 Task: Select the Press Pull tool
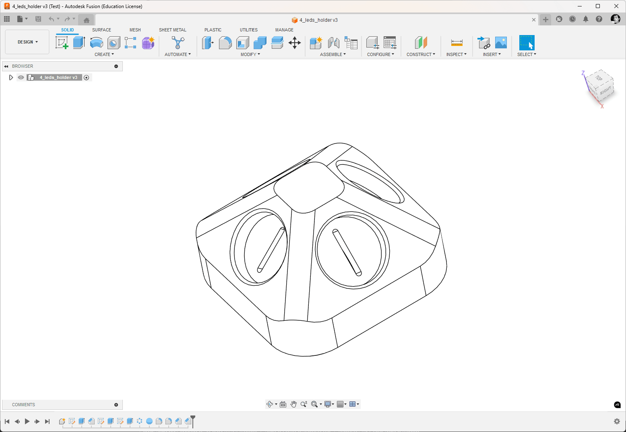coord(208,43)
